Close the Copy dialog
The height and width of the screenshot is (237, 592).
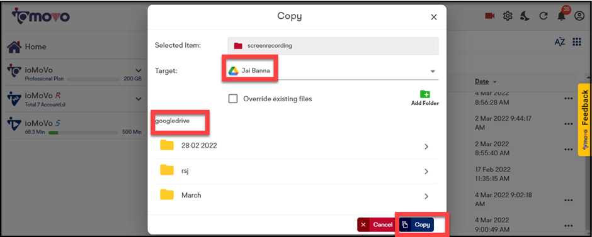434,17
